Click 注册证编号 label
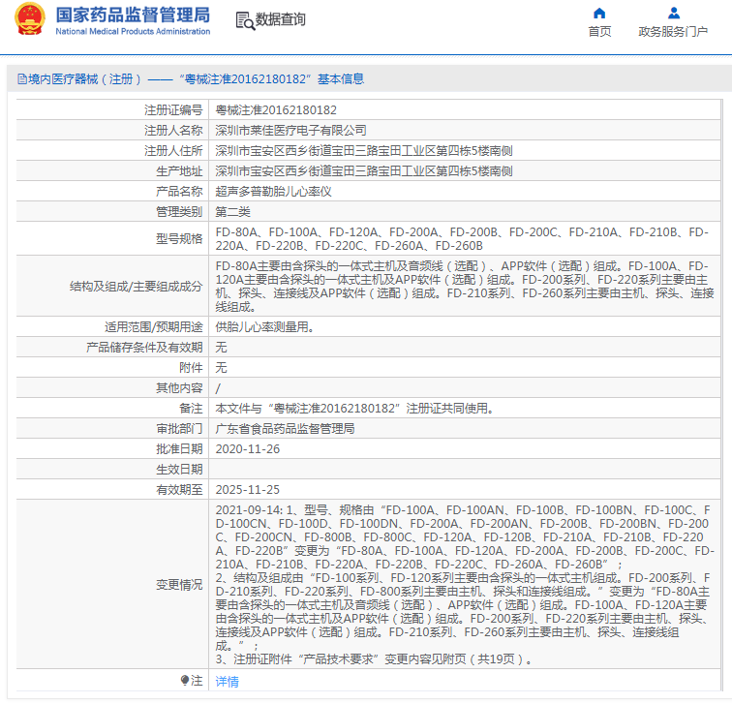This screenshot has height=704, width=732. pos(173,110)
